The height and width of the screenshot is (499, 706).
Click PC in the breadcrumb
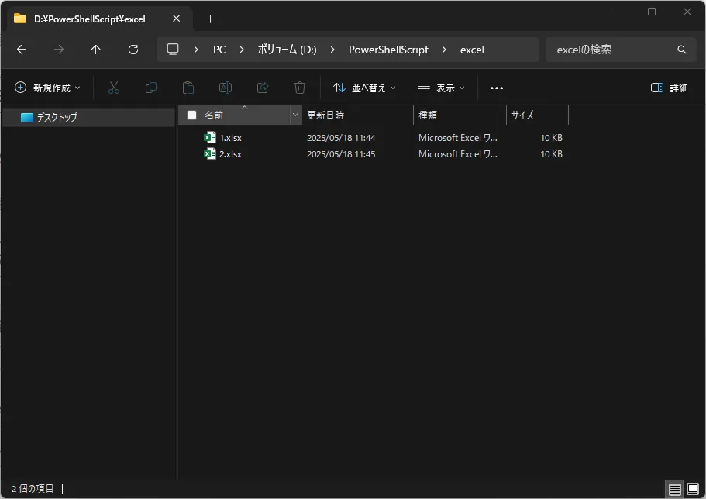pyautogui.click(x=219, y=50)
